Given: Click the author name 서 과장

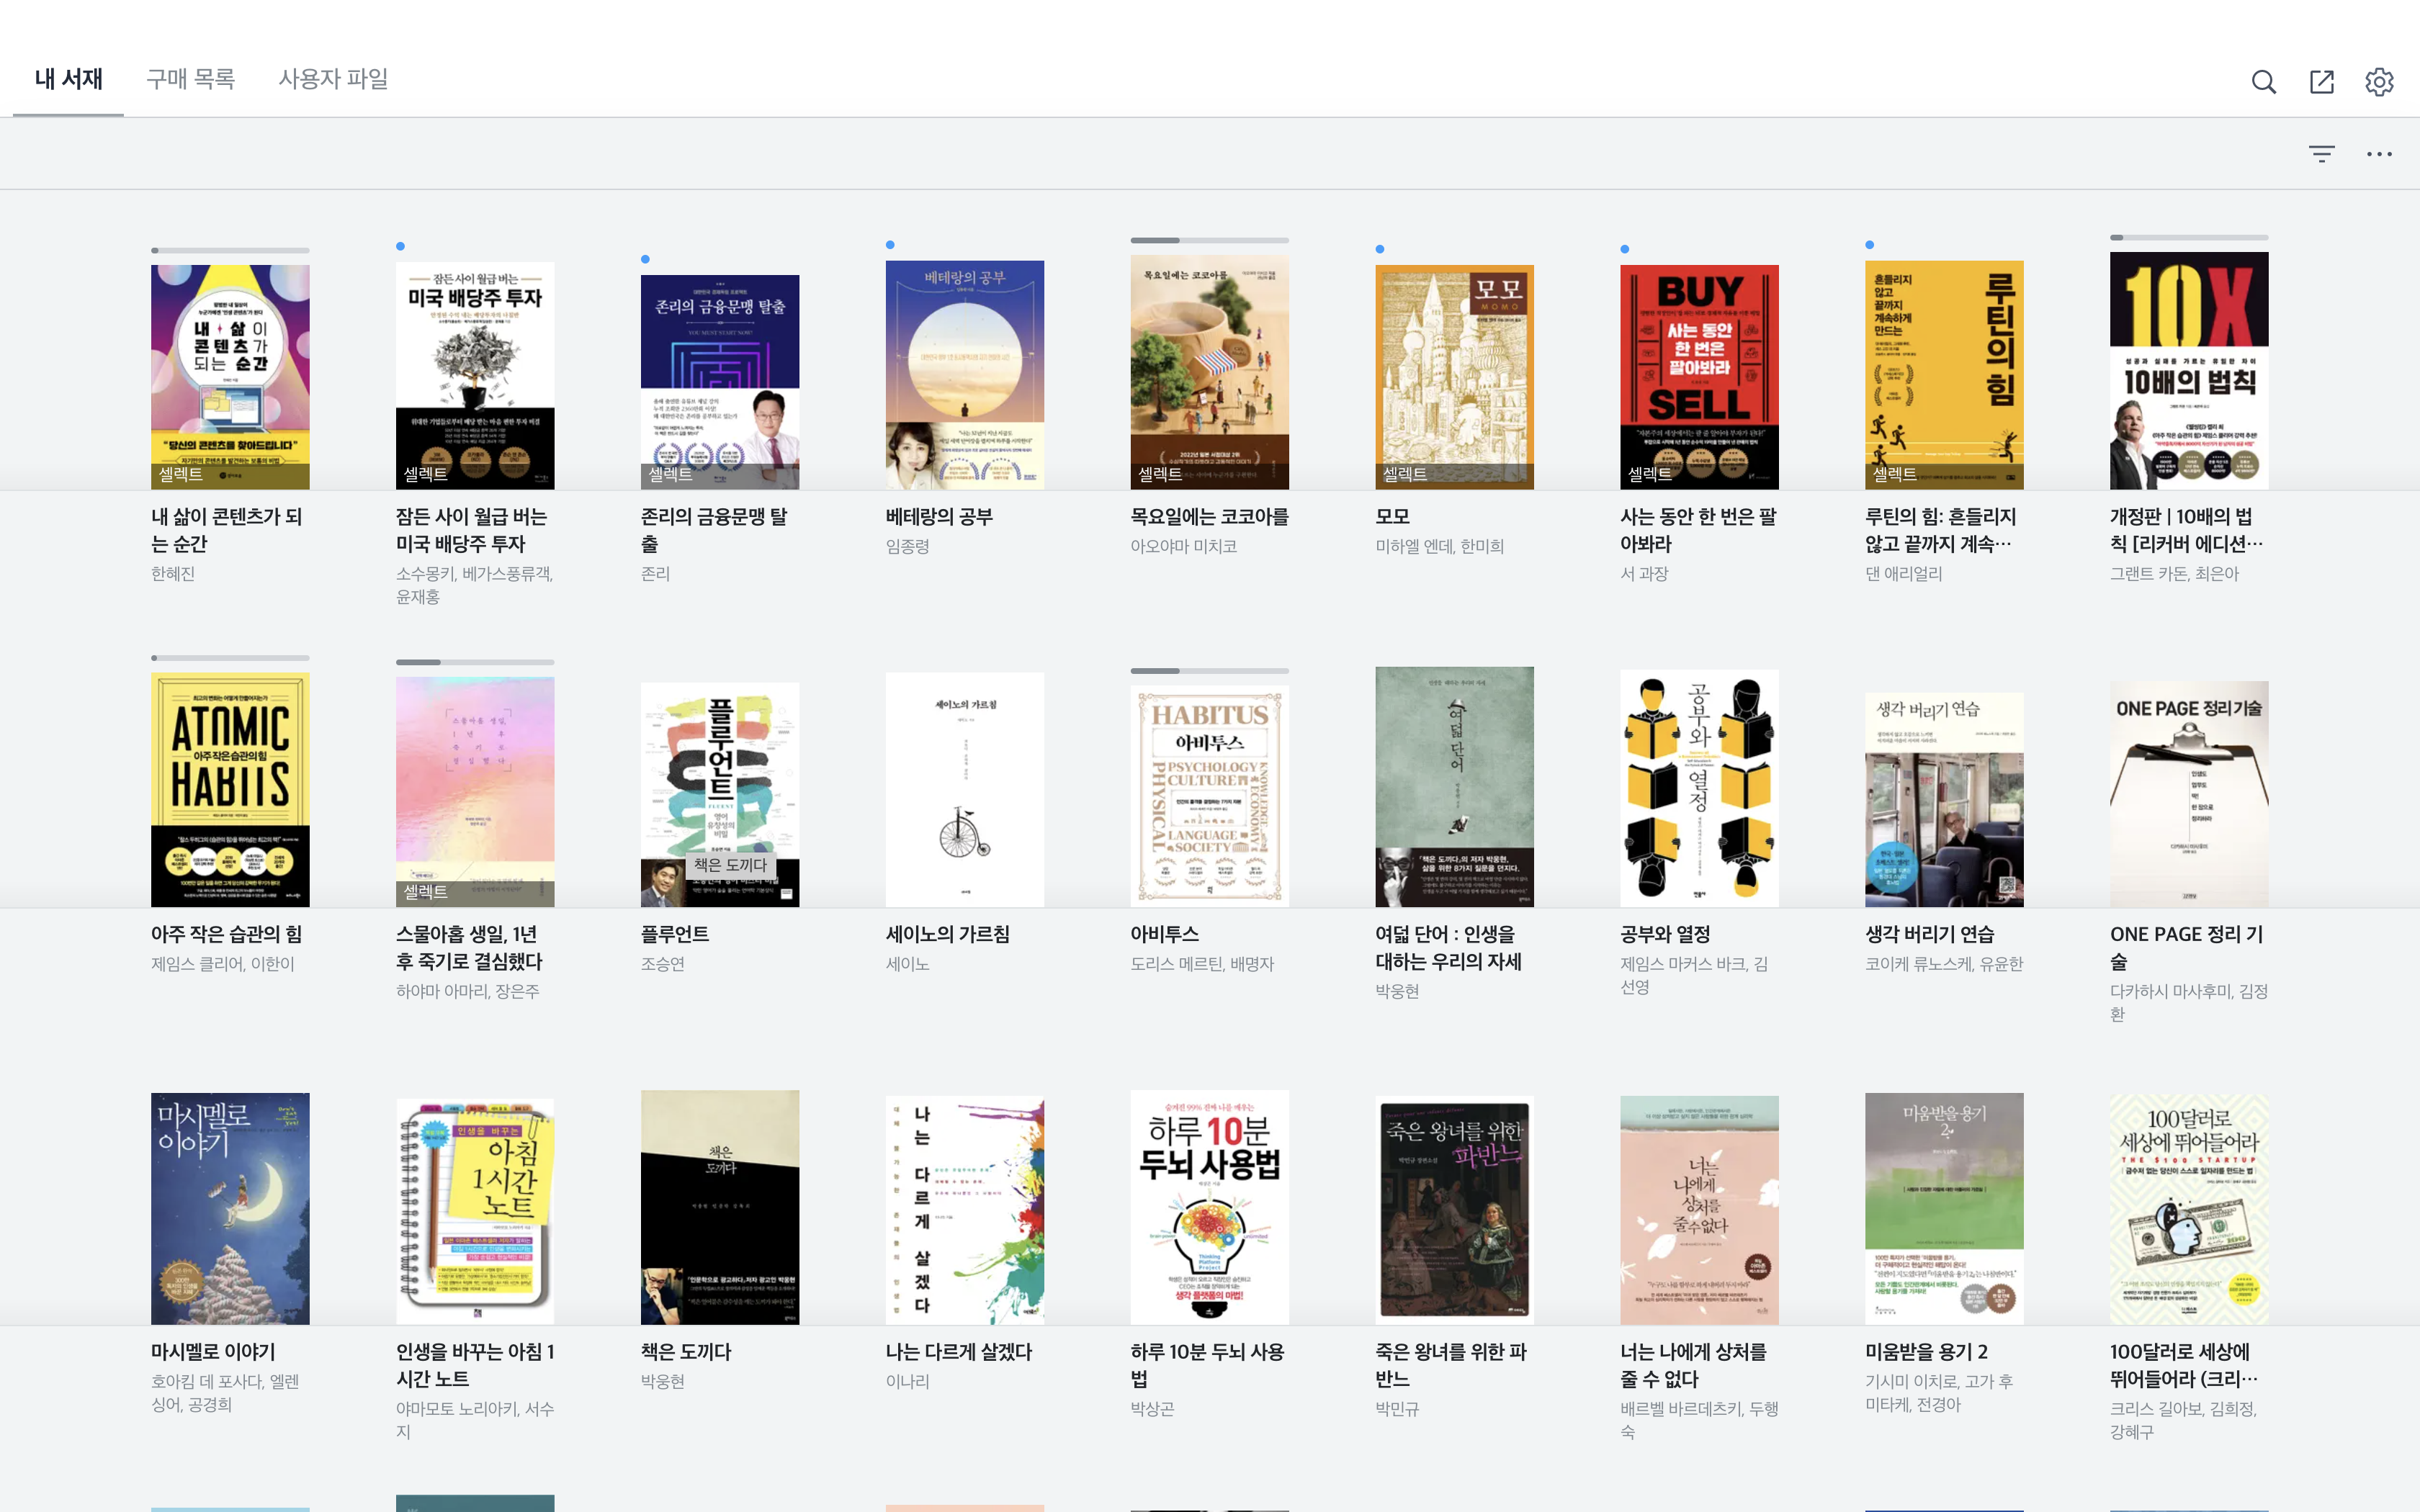Looking at the screenshot, I should point(1644,573).
